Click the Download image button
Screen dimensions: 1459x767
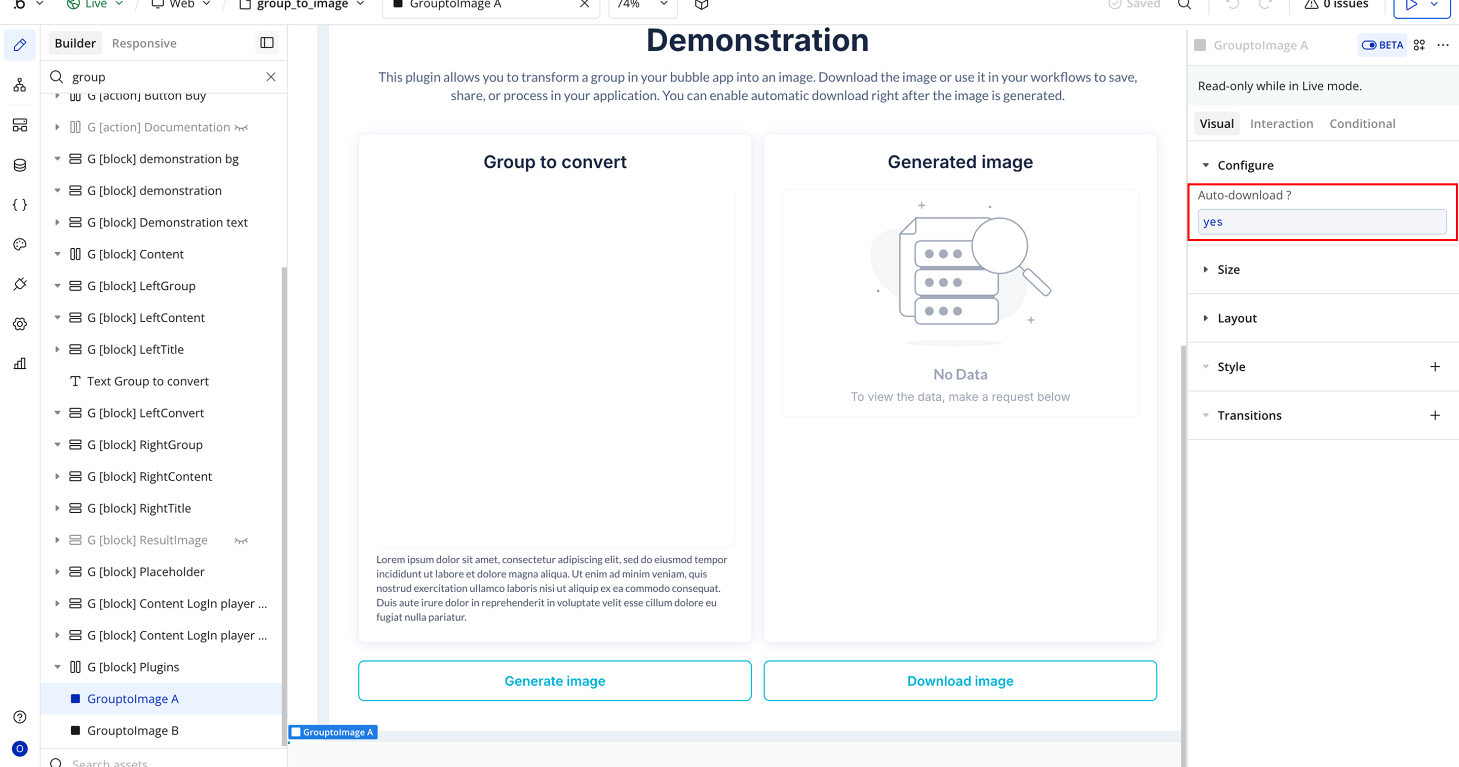click(x=959, y=680)
